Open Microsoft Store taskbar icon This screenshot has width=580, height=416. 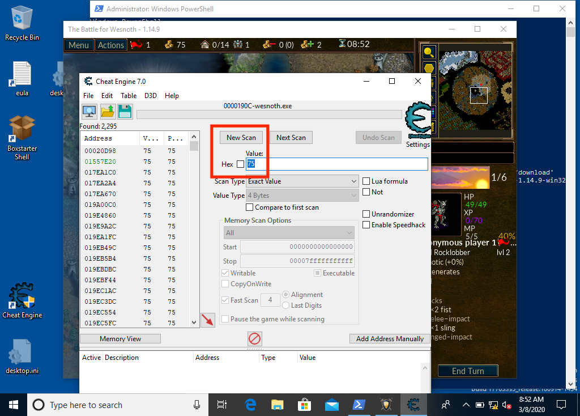click(x=304, y=405)
